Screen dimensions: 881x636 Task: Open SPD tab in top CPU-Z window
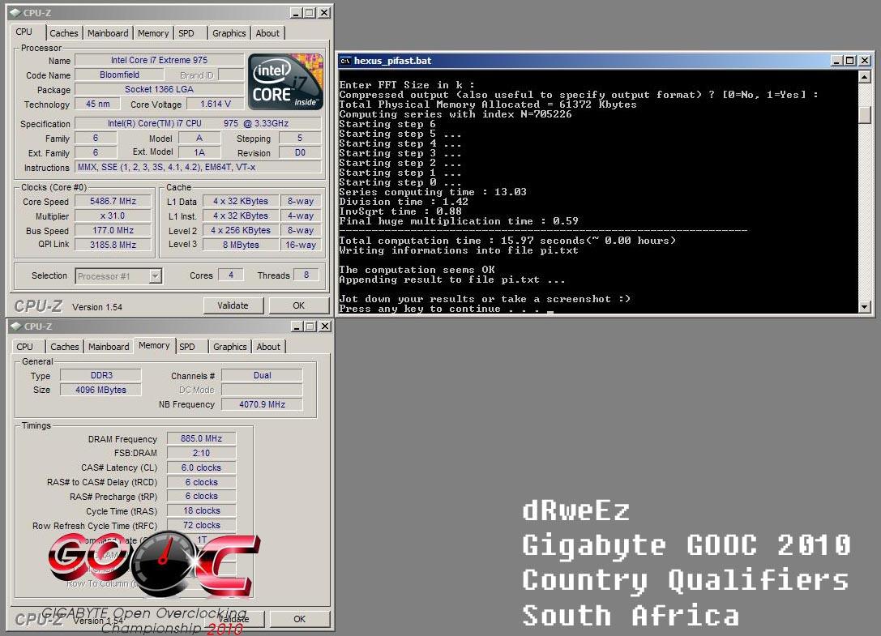click(186, 33)
